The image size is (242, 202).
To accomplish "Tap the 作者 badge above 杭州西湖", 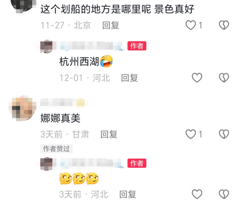I will (x=137, y=46).
